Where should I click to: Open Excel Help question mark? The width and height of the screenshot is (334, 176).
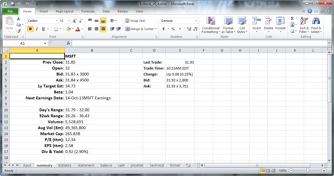pyautogui.click(x=310, y=11)
